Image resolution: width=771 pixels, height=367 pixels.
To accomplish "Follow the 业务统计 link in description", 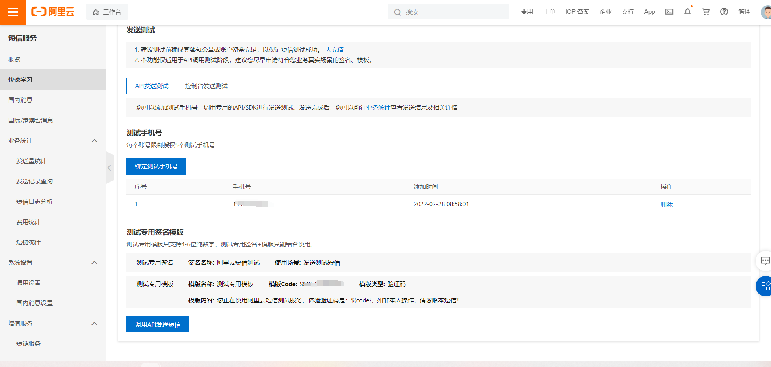I will 378,107.
